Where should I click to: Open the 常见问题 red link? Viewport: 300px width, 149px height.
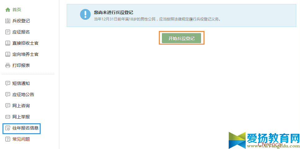click(21, 139)
